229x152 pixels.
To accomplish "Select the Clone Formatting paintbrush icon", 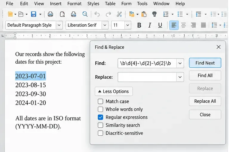I will 154,14.
